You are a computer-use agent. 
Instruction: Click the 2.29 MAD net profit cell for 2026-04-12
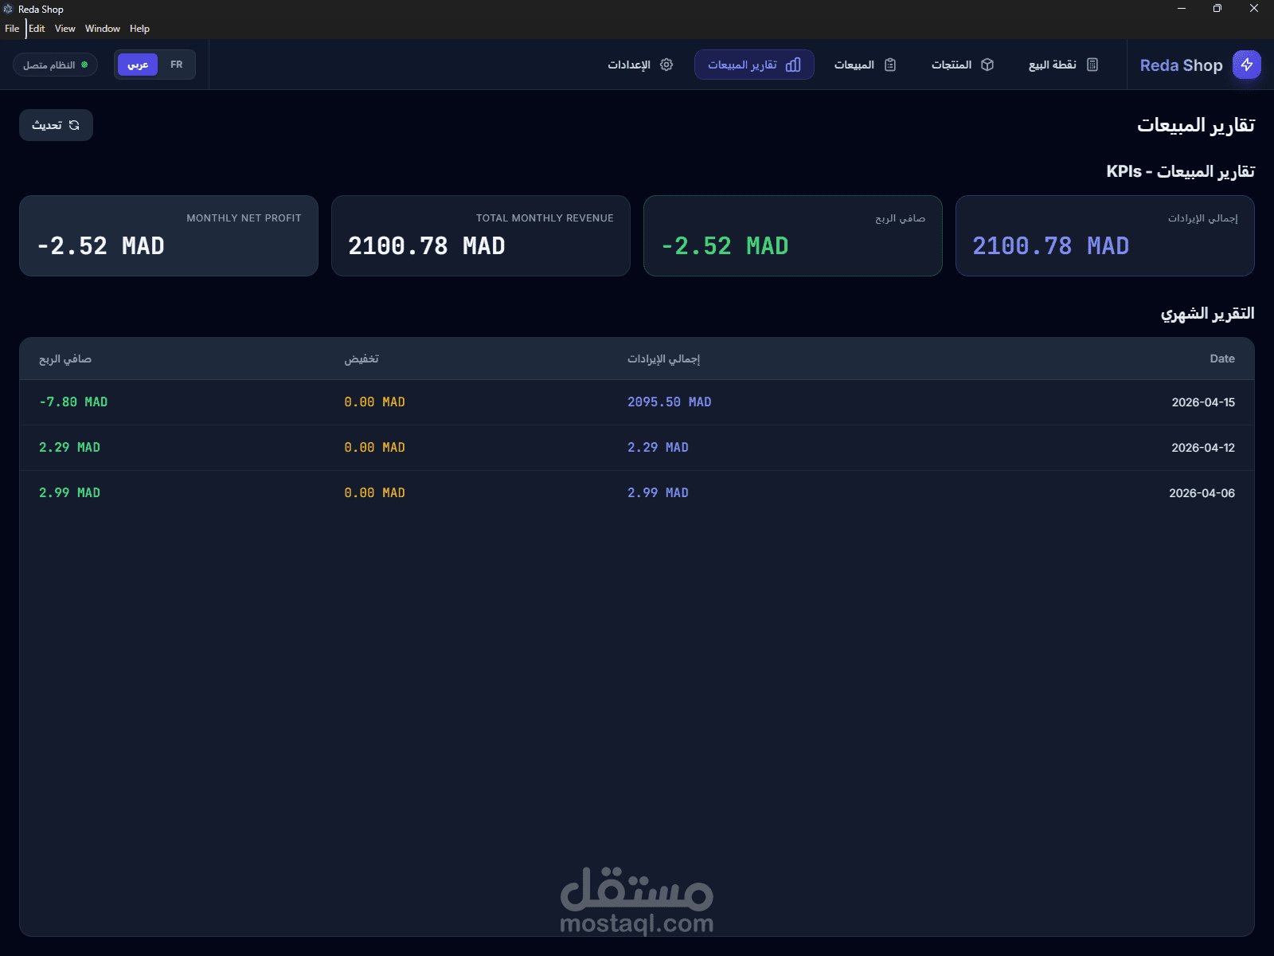coord(69,448)
